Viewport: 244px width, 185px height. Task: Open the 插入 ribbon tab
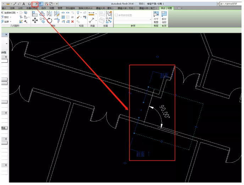(4, 8)
